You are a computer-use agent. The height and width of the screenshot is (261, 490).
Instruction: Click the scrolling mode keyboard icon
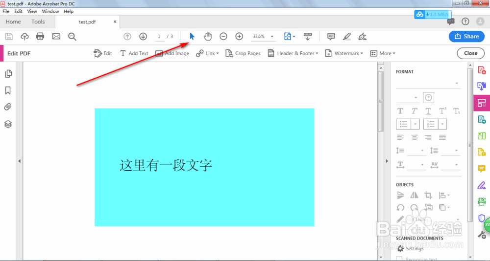tap(308, 37)
